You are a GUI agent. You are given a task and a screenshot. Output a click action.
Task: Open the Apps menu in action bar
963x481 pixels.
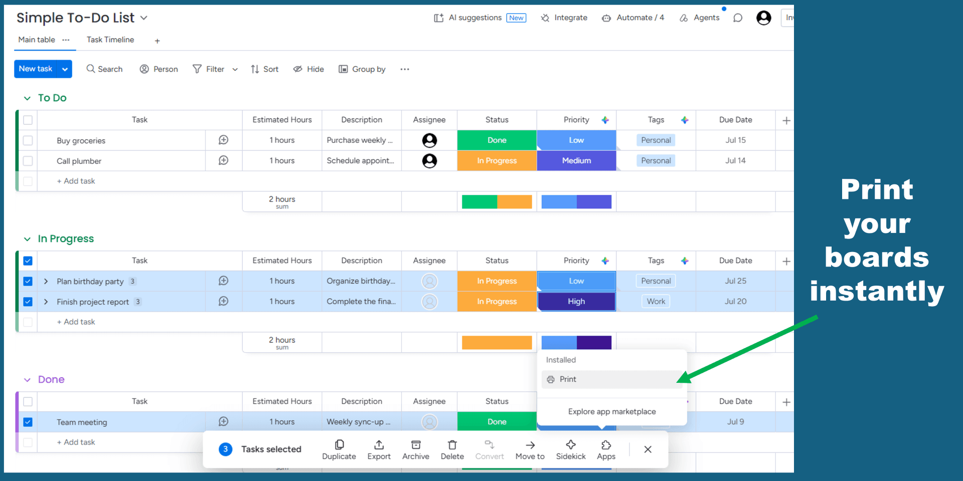(x=606, y=450)
